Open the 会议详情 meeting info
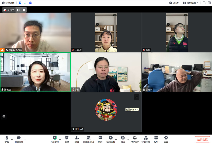 [x=8, y=3]
